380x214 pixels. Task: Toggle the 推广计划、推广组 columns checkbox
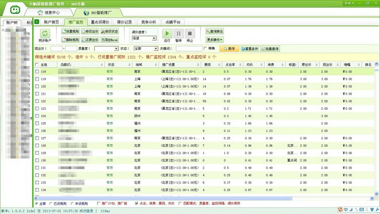(x=99, y=203)
